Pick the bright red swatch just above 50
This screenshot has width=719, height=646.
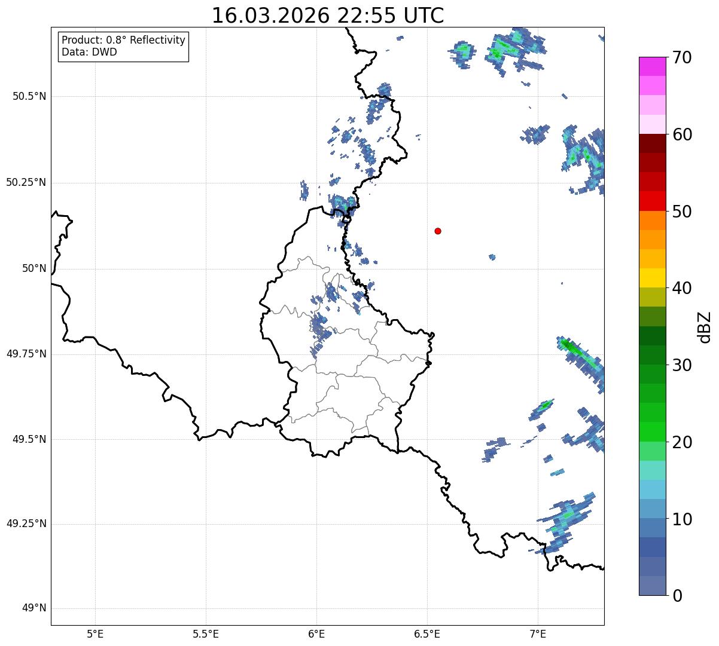pos(652,201)
